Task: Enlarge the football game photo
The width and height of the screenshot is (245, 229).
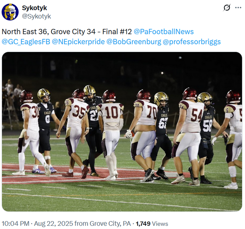Action: coord(122,132)
